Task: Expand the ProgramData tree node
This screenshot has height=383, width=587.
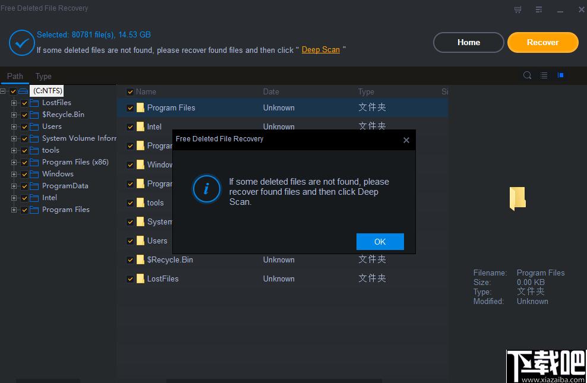Action: [14, 186]
